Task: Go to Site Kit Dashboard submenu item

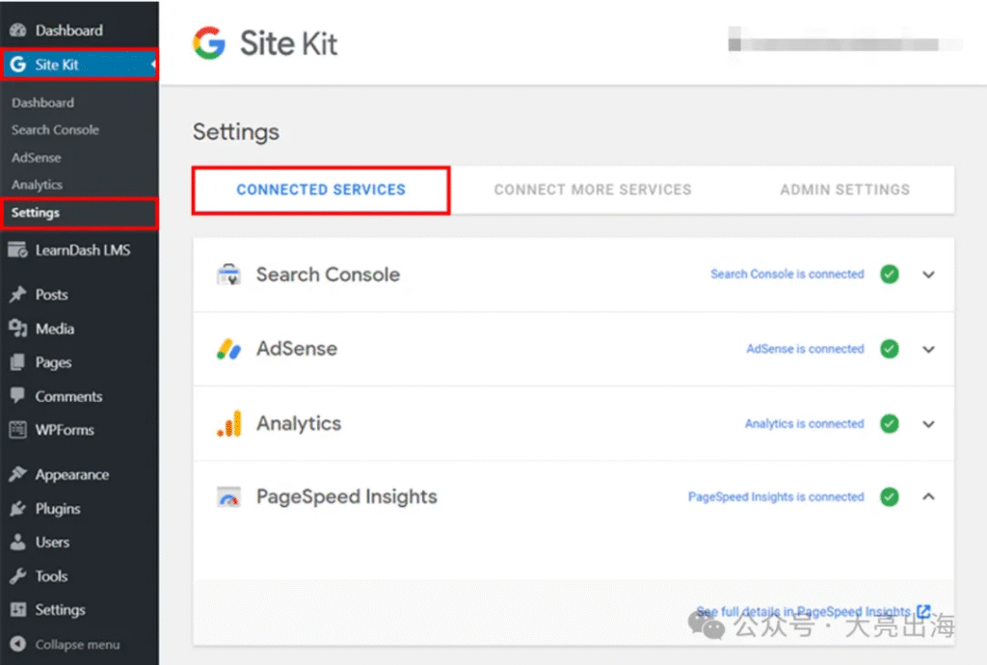Action: click(42, 102)
